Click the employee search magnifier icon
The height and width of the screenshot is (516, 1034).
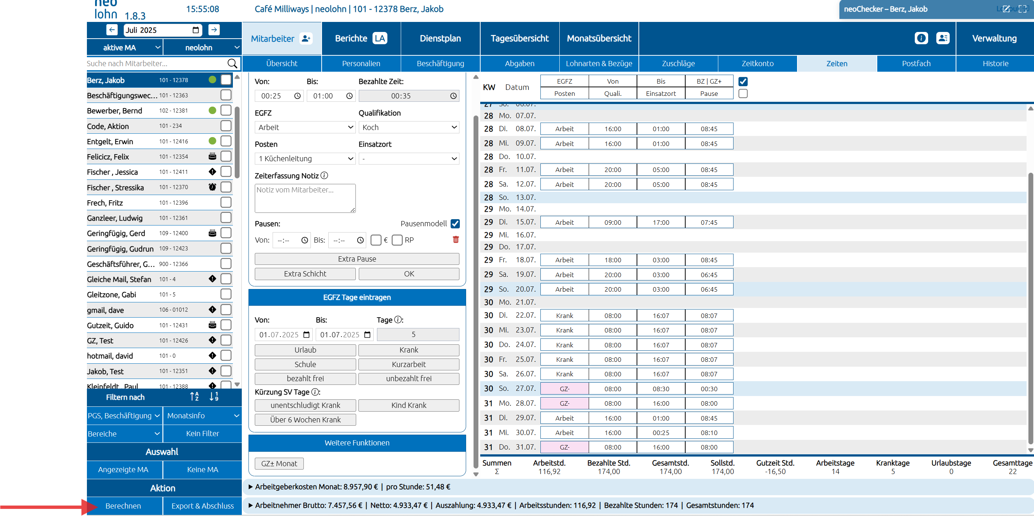(x=232, y=64)
